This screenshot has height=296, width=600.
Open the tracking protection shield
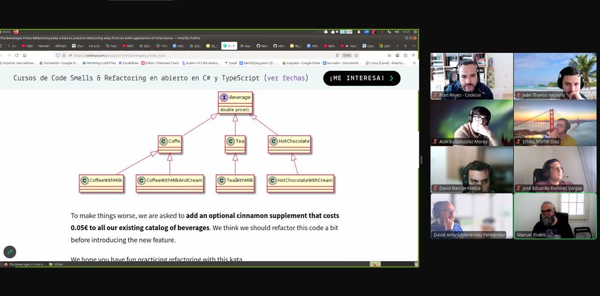point(58,55)
